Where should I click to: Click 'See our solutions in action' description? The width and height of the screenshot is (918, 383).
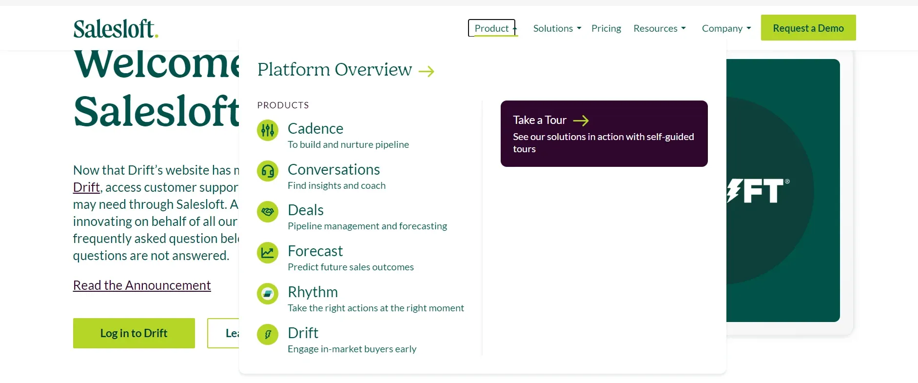tap(604, 143)
